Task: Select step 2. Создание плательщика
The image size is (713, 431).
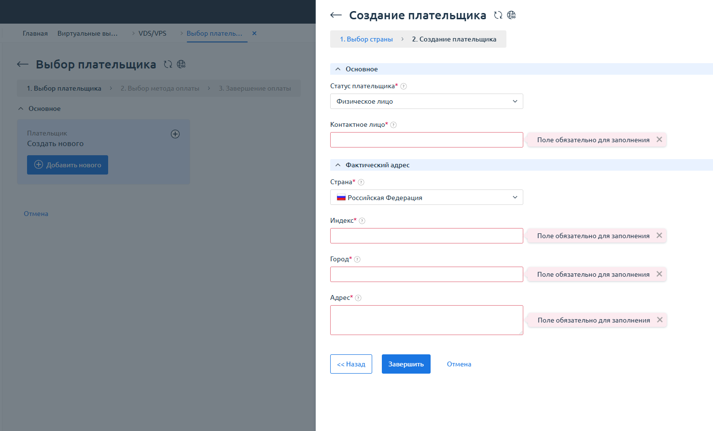Action: click(x=454, y=39)
